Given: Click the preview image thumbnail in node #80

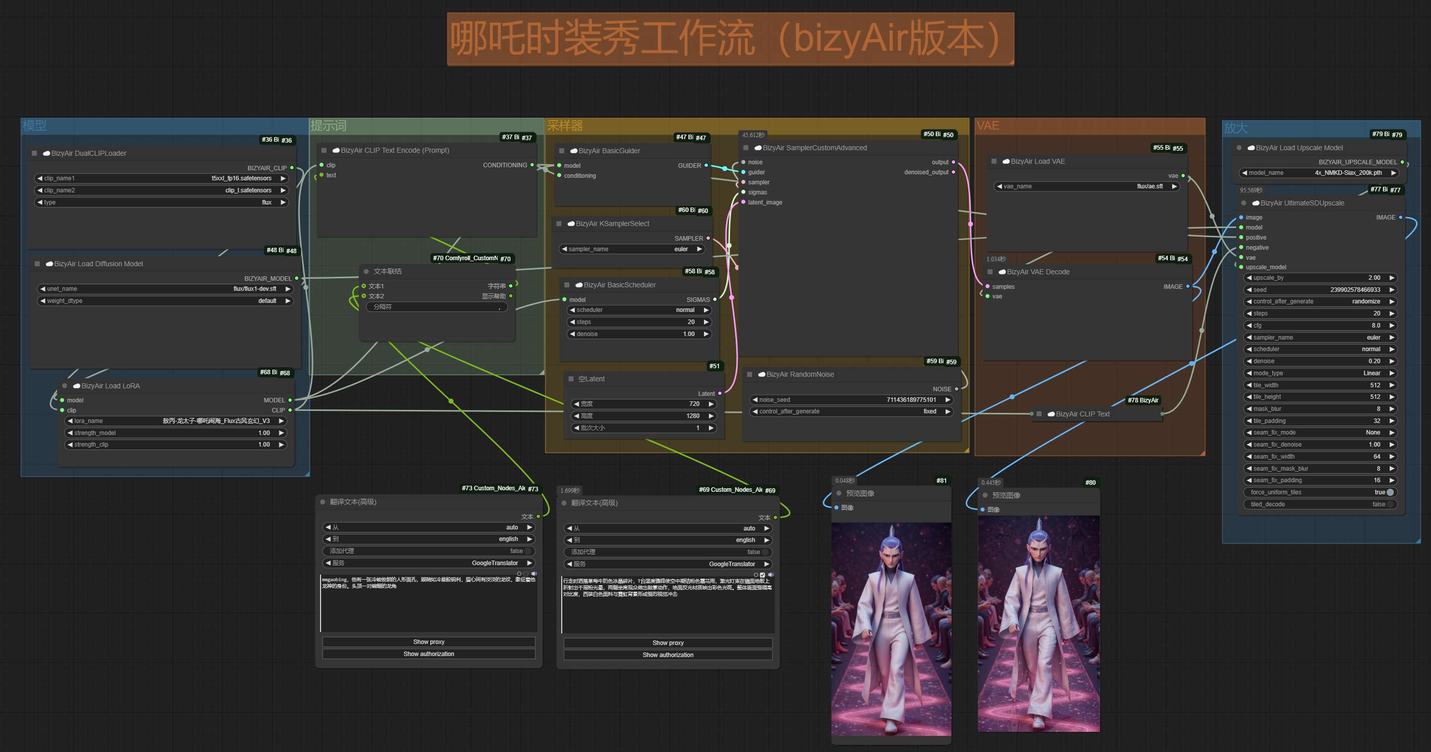Looking at the screenshot, I should (1038, 623).
